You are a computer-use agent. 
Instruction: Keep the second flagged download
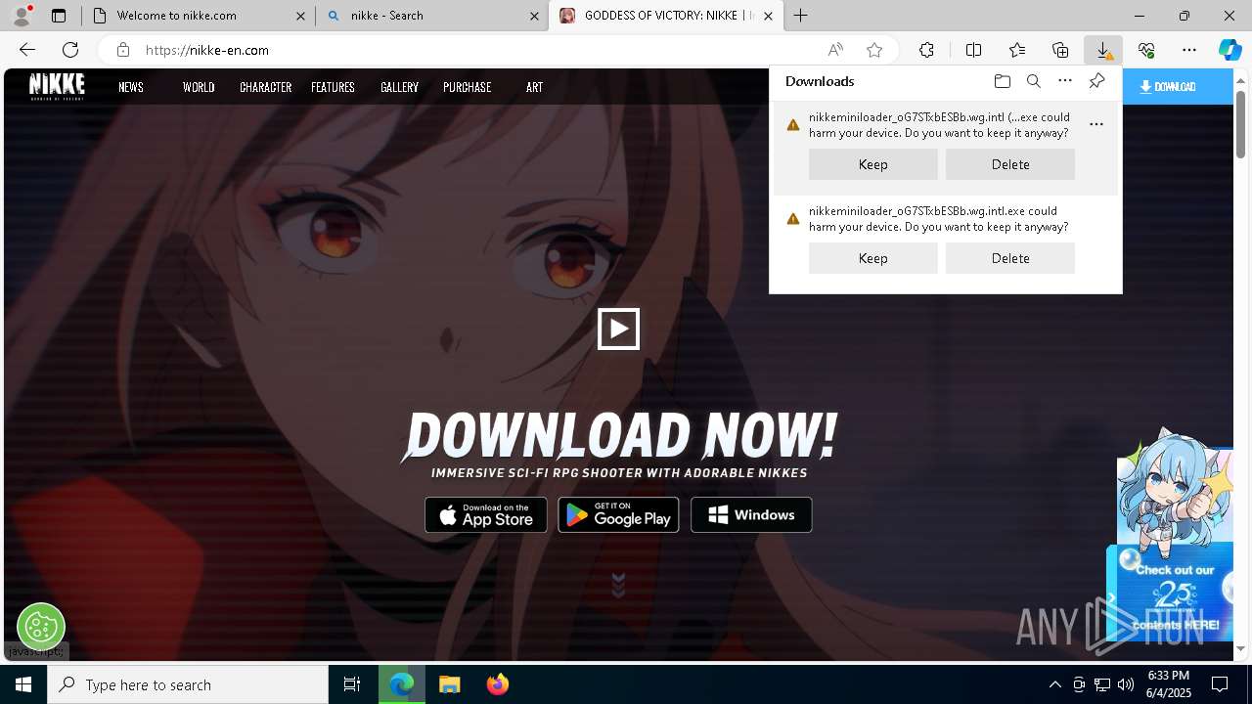pyautogui.click(x=872, y=258)
